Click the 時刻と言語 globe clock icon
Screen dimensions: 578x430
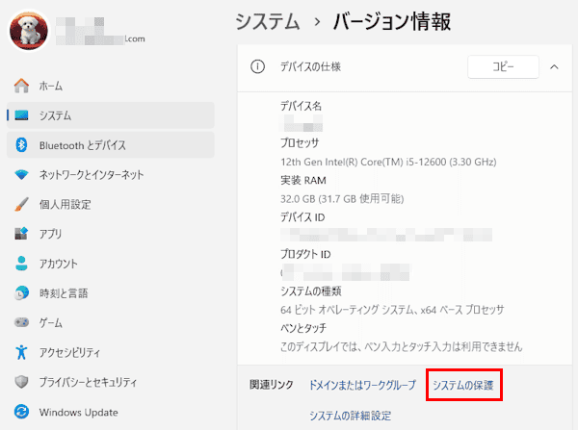click(21, 293)
